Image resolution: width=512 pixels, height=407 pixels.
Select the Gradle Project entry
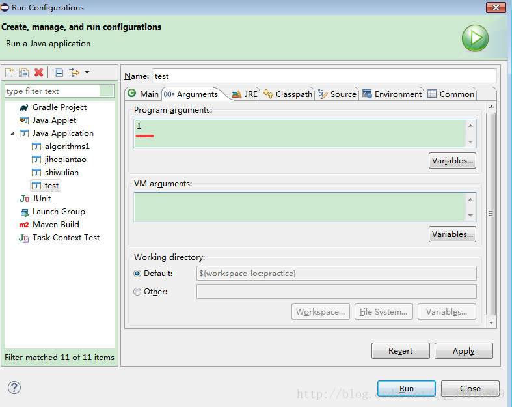point(59,107)
